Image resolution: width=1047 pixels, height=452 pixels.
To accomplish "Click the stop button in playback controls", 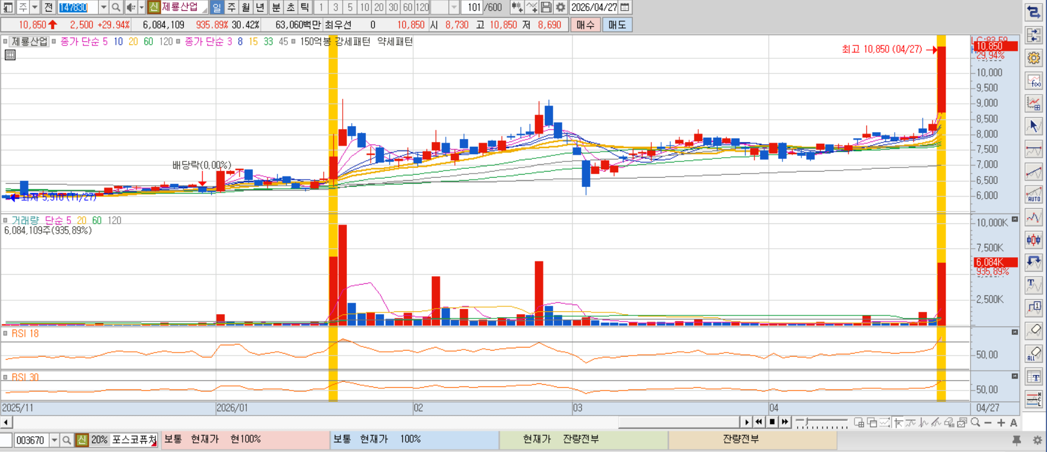I will point(772,422).
